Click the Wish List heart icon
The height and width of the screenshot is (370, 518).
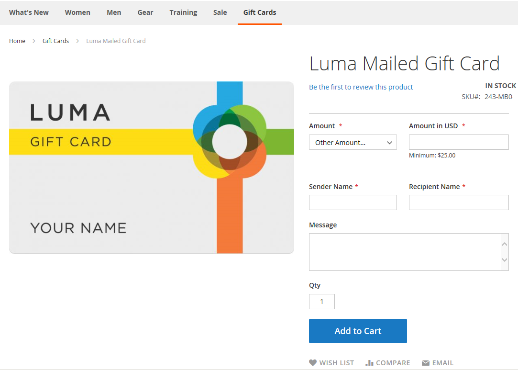tap(313, 363)
